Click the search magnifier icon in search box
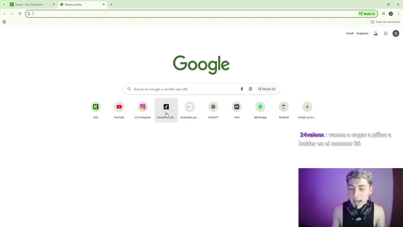The width and height of the screenshot is (403, 227). (x=129, y=89)
